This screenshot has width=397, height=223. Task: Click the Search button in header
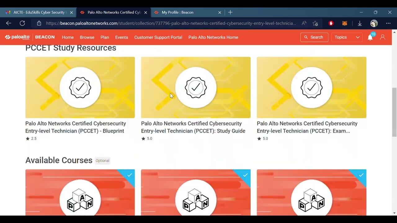pos(314,37)
